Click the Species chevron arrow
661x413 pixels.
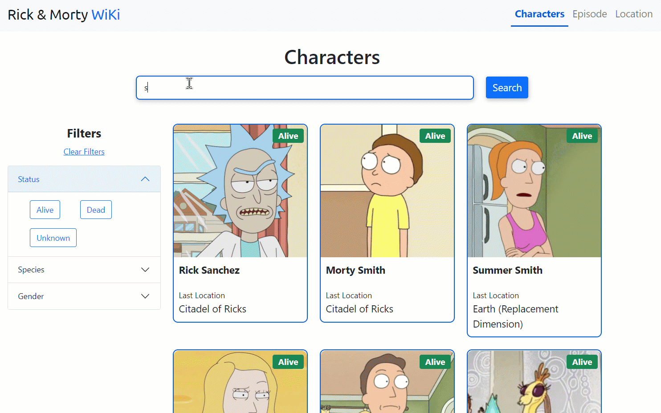point(145,270)
